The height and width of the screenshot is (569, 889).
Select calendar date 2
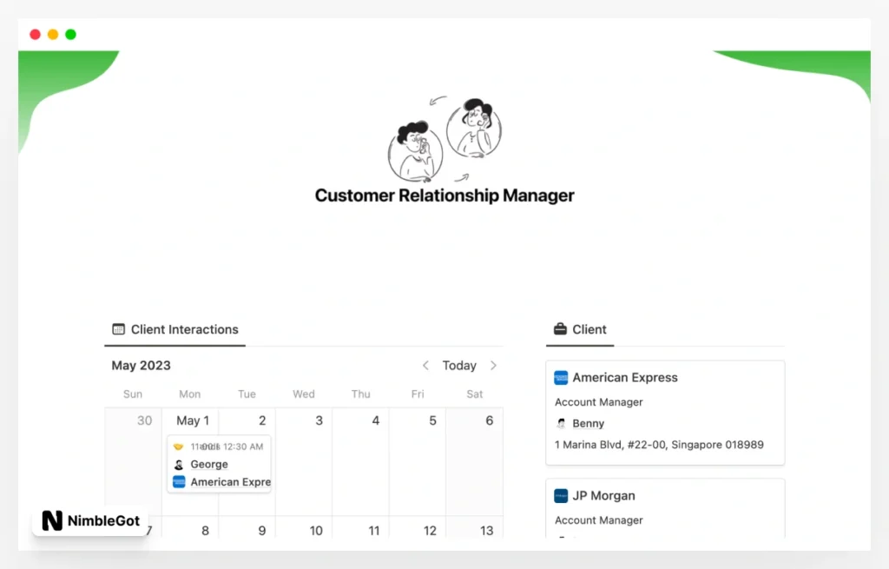pyautogui.click(x=262, y=420)
